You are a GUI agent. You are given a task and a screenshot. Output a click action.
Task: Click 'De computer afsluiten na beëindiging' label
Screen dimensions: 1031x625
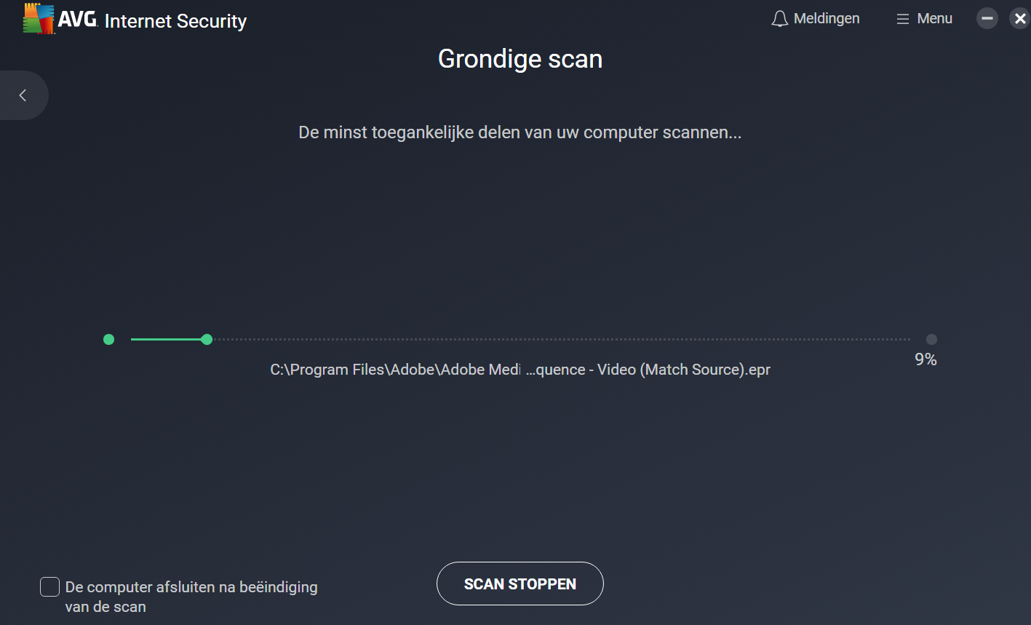[191, 587]
